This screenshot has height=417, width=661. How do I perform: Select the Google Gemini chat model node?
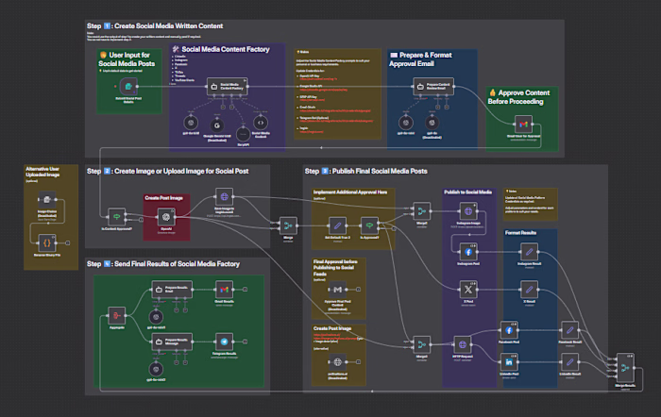pos(217,125)
